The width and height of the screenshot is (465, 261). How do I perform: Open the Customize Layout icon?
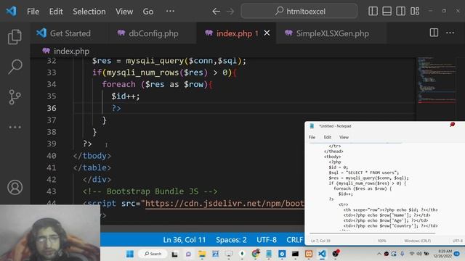[x=415, y=12]
